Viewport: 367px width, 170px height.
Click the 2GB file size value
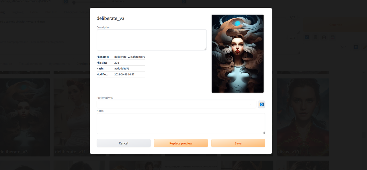coord(117,62)
